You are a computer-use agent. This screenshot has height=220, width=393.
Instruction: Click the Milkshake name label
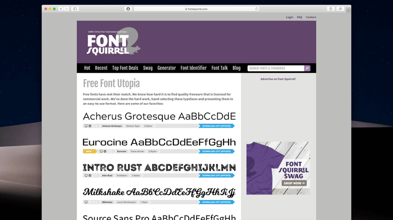(107, 202)
